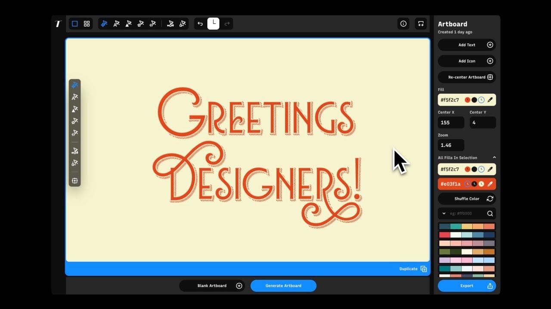Select star cursor tool in floating toolbar

(75, 121)
